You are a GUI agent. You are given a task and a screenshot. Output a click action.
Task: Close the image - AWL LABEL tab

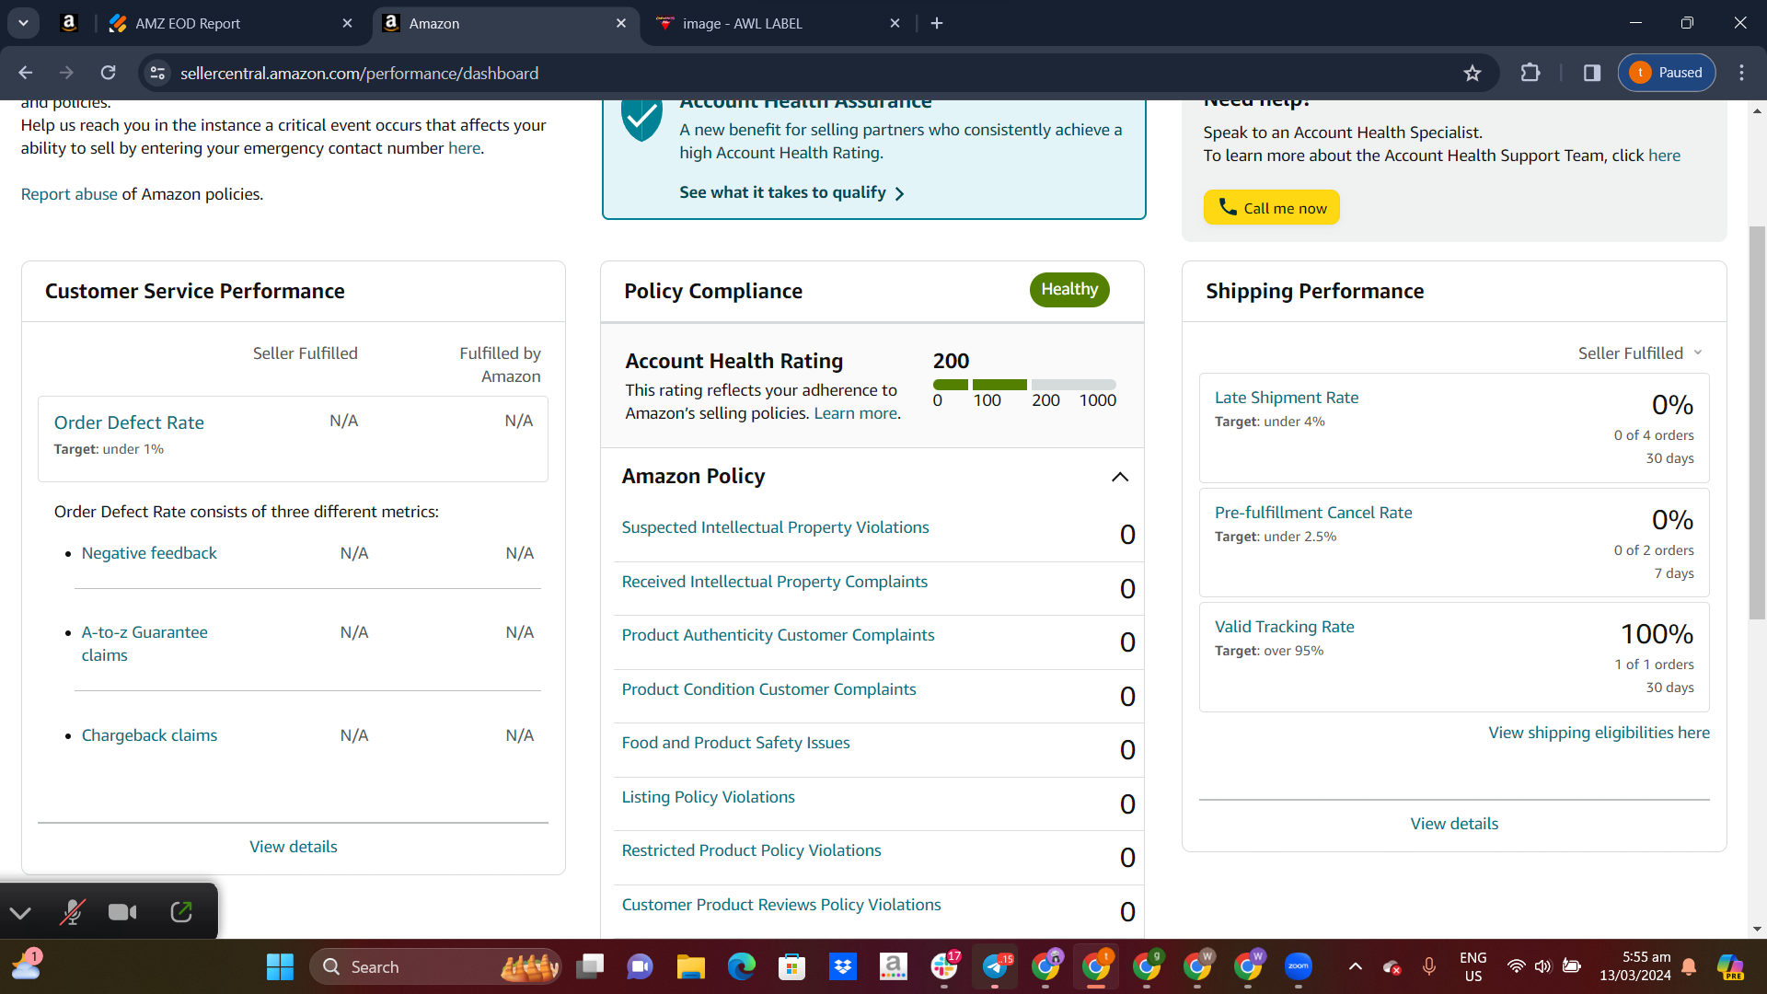pos(895,23)
